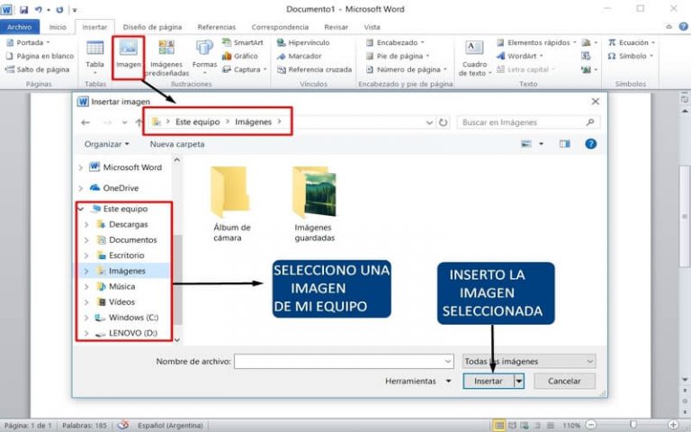Image resolution: width=691 pixels, height=432 pixels.
Task: Click the Buscar en Imágenes search box
Action: point(528,122)
